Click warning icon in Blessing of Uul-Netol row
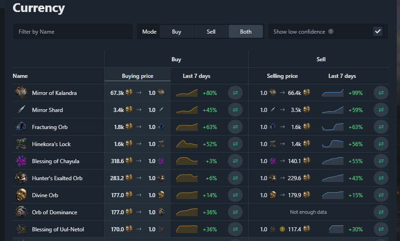Viewport: 400px width, 241px height. pyautogui.click(x=282, y=229)
